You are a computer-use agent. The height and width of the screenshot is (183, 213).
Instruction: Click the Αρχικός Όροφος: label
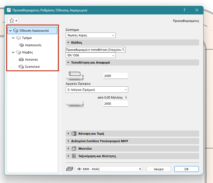click(78, 84)
